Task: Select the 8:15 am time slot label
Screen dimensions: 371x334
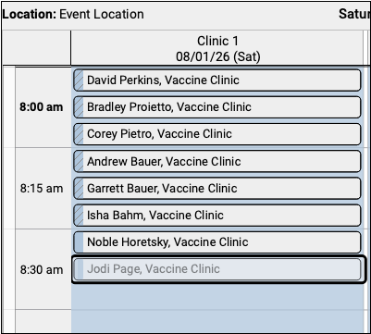Action: click(x=42, y=188)
